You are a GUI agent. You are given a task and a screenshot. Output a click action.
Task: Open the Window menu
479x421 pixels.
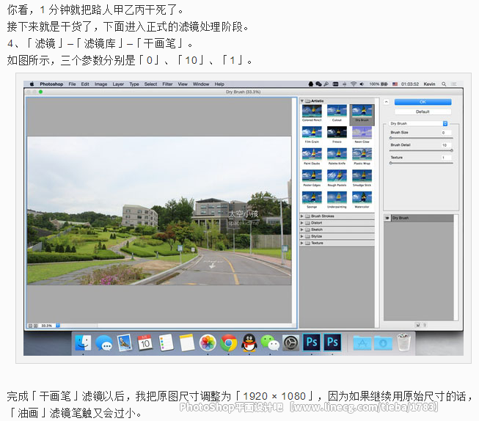(201, 84)
